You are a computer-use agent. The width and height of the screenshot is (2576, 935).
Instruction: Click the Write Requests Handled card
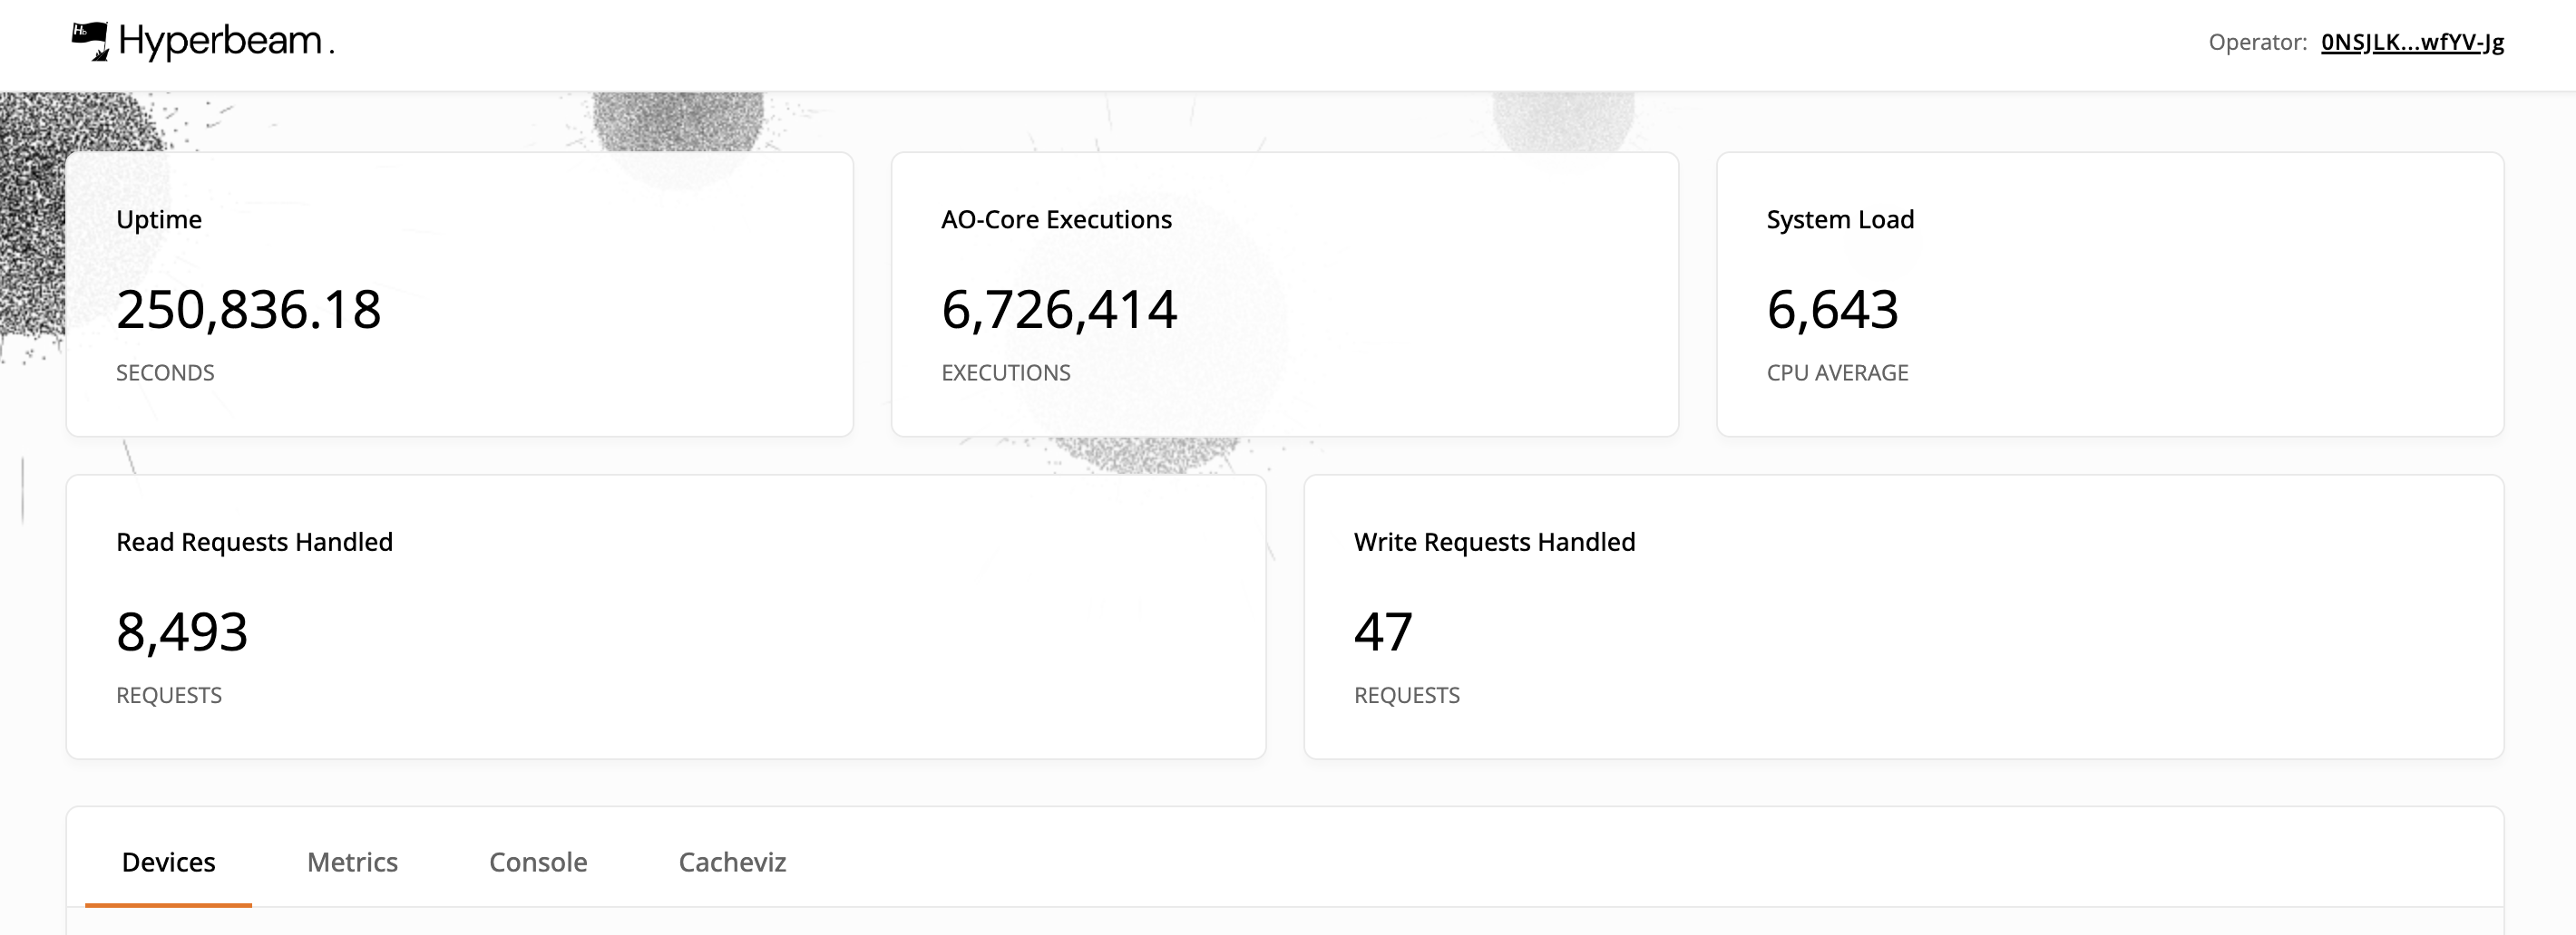pos(1903,616)
